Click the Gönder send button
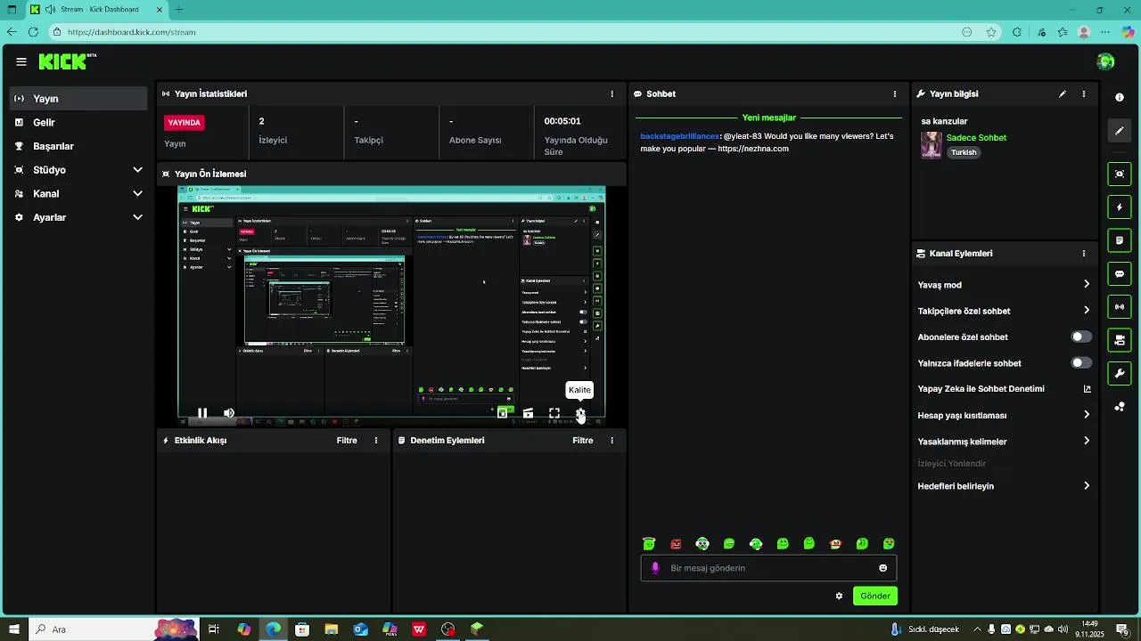This screenshot has width=1141, height=641. tap(874, 596)
